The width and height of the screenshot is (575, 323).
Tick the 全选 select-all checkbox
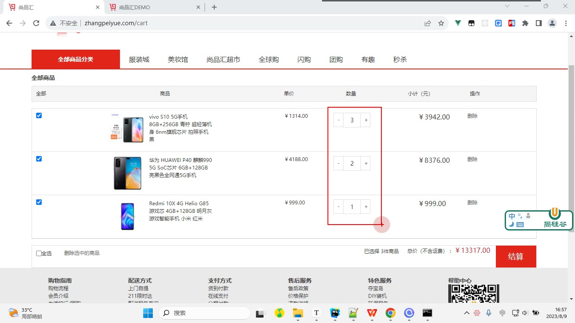(x=39, y=254)
